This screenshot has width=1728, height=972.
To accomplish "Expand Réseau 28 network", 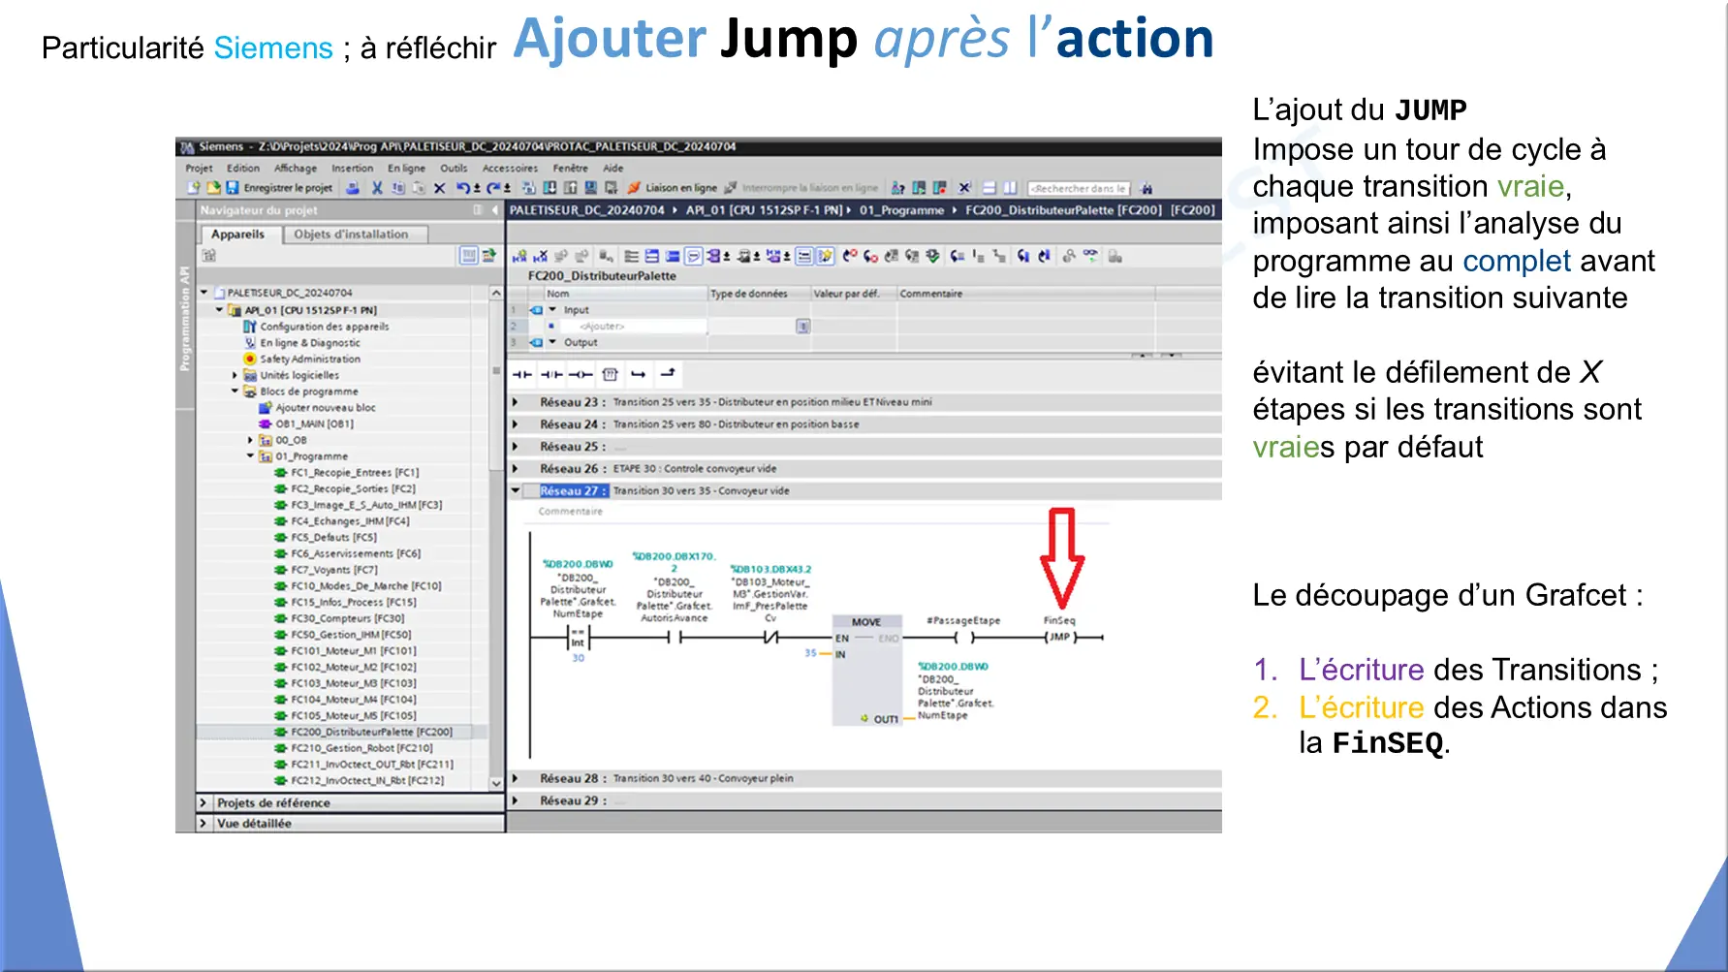I will pyautogui.click(x=516, y=778).
